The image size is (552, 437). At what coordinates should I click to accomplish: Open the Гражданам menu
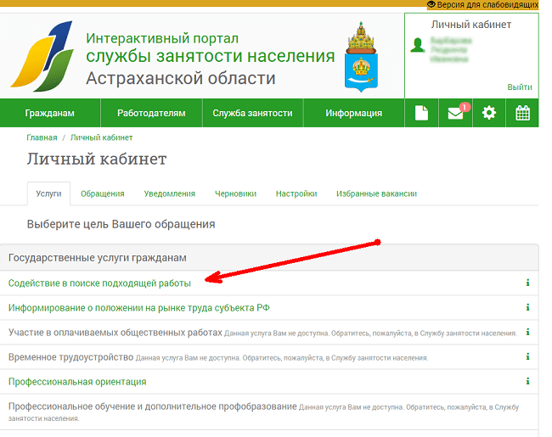[49, 113]
